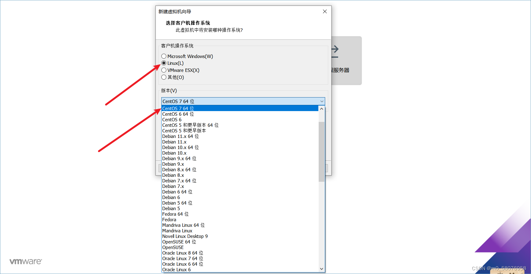Image resolution: width=531 pixels, height=274 pixels.
Task: Choose CentOS 6 from version list
Action: point(240,119)
